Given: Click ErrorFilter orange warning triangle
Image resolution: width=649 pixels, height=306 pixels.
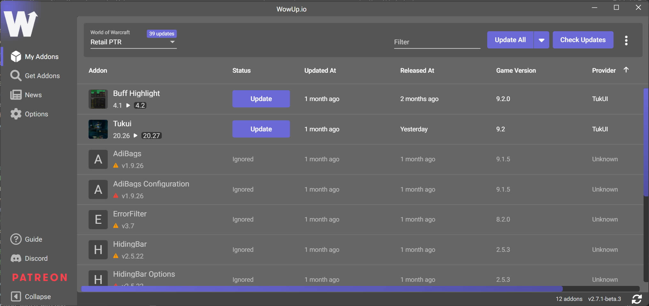Looking at the screenshot, I should click(116, 226).
